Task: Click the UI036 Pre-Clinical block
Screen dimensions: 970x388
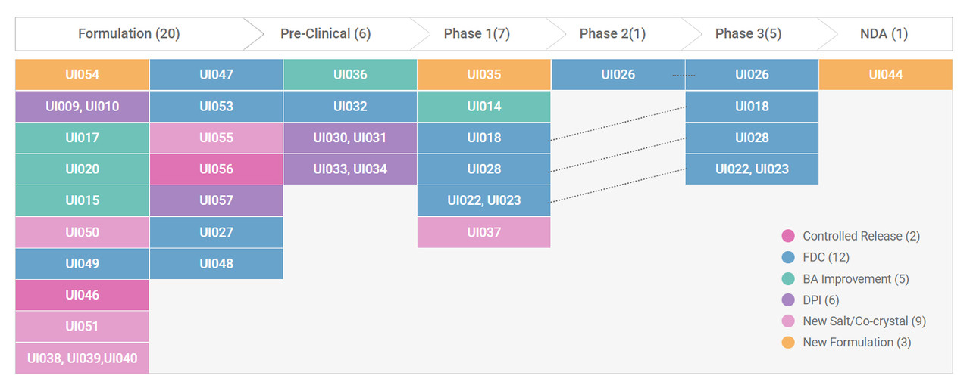Action: coord(350,75)
